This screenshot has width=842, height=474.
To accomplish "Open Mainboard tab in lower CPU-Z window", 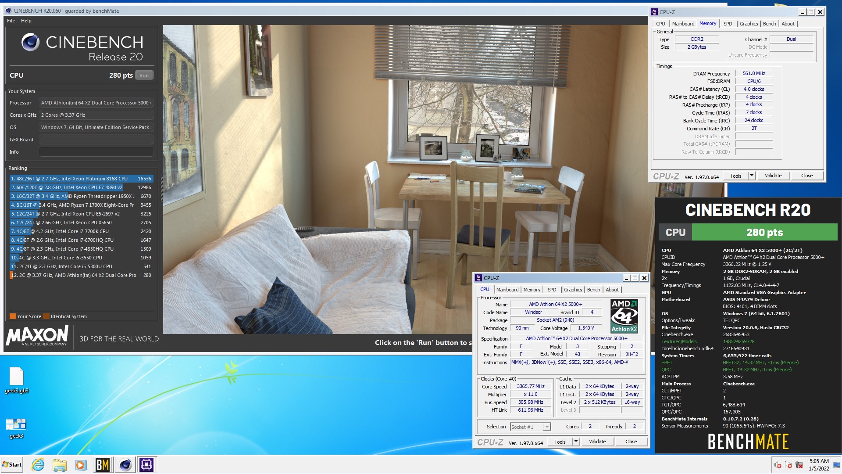I will coord(507,290).
